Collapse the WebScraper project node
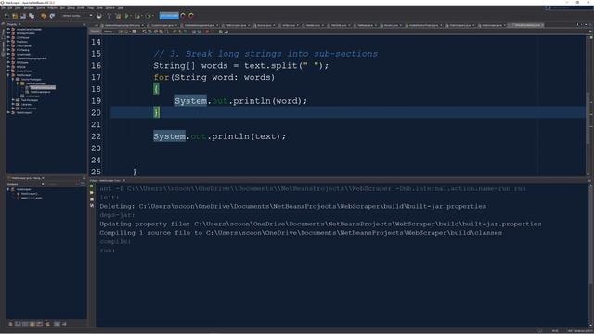The height and width of the screenshot is (334, 594). 8,75
